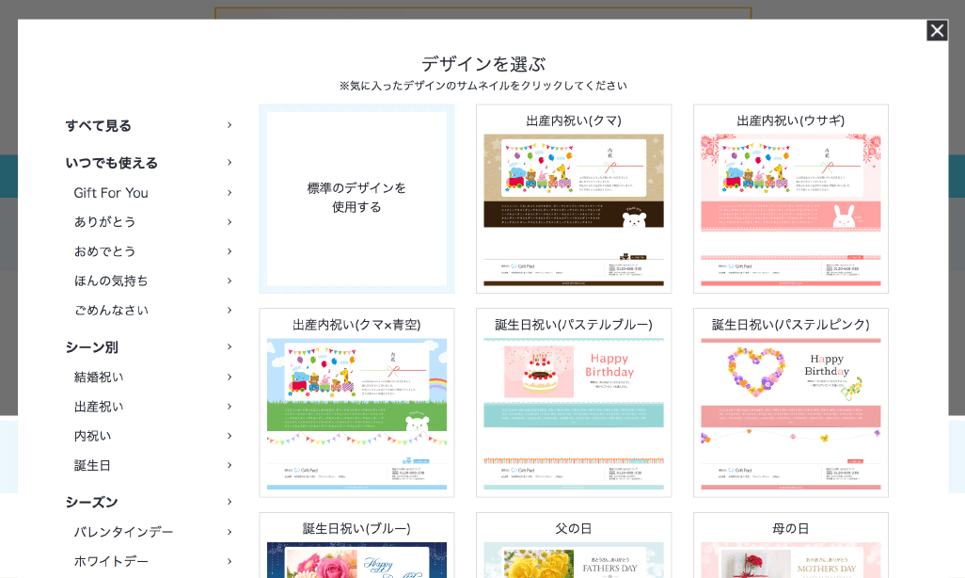
Task: Click chevron arrow next to いつでも使える
Action: [x=229, y=162]
